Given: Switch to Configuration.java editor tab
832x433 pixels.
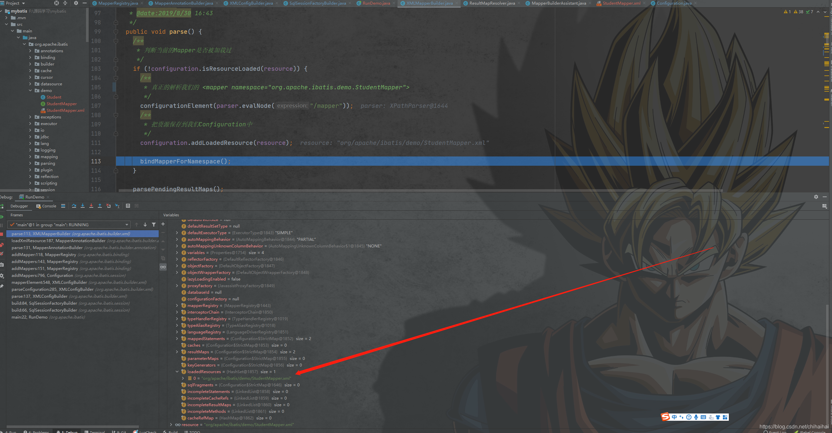Looking at the screenshot, I should point(674,3).
